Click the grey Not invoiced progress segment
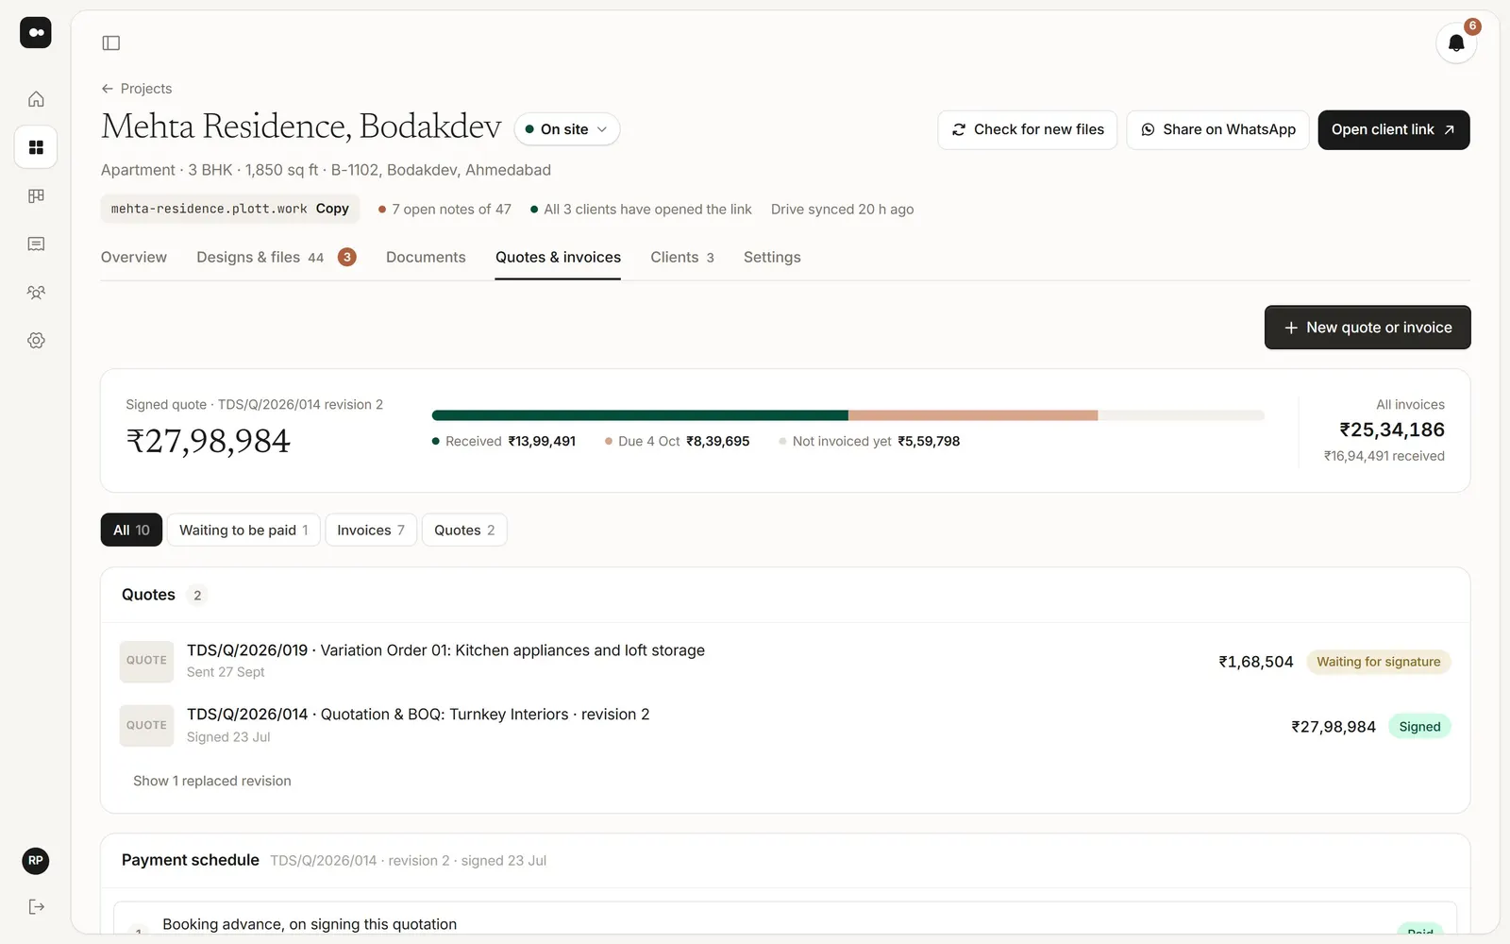The image size is (1510, 944). (1181, 415)
